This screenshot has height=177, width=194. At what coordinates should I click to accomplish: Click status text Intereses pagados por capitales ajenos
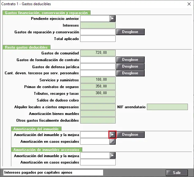38,172
